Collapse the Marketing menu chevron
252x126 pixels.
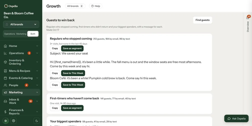(x=37, y=92)
